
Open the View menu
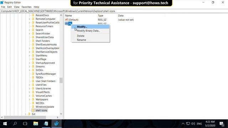17,7
